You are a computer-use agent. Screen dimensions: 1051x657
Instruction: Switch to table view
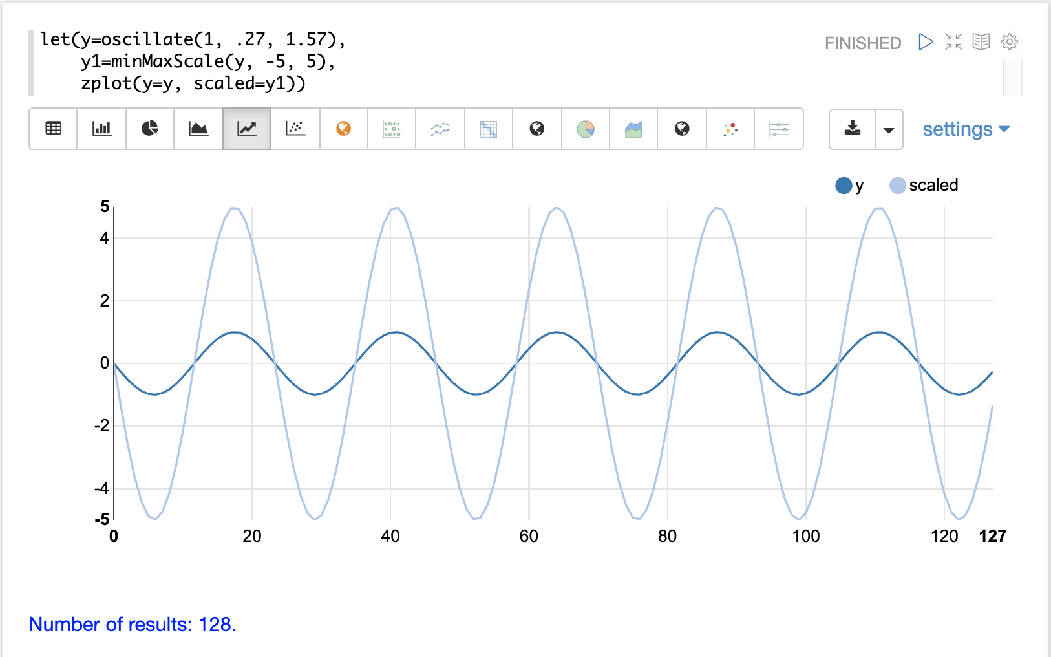pos(53,129)
